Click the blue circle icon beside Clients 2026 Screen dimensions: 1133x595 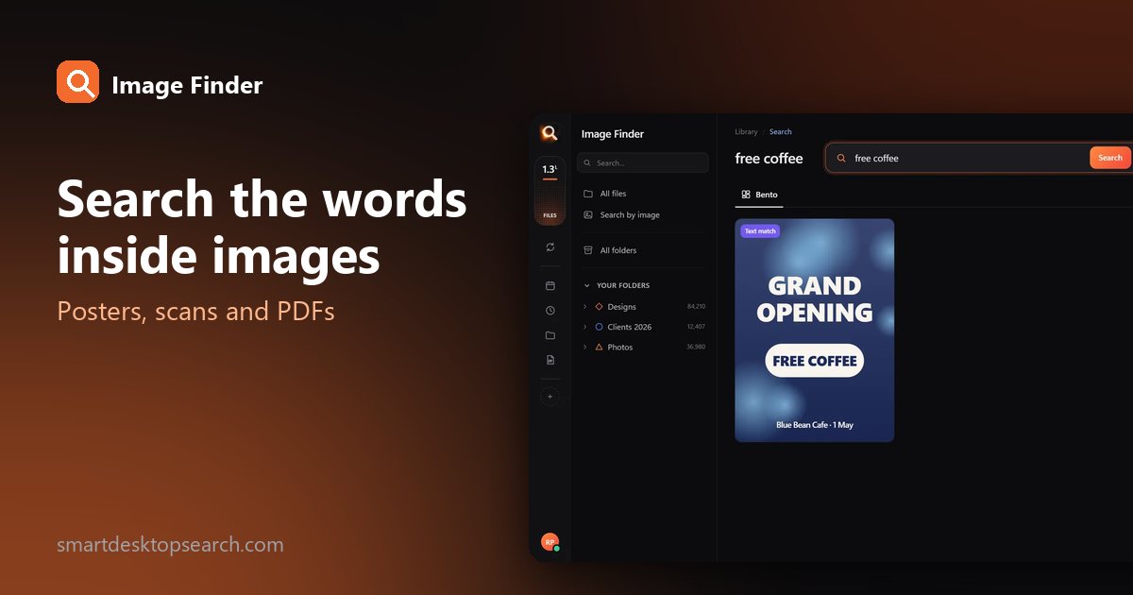[599, 327]
